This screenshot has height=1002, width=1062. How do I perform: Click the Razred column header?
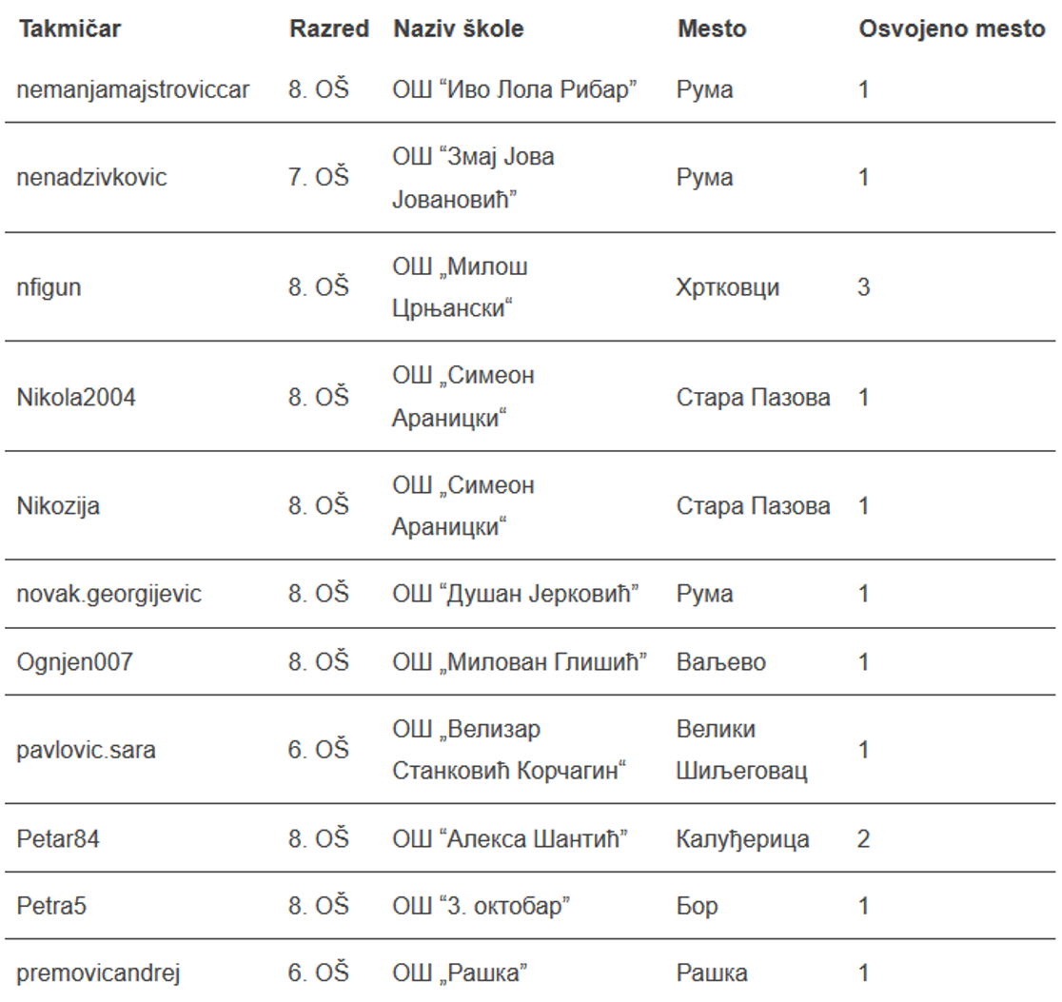pos(328,29)
